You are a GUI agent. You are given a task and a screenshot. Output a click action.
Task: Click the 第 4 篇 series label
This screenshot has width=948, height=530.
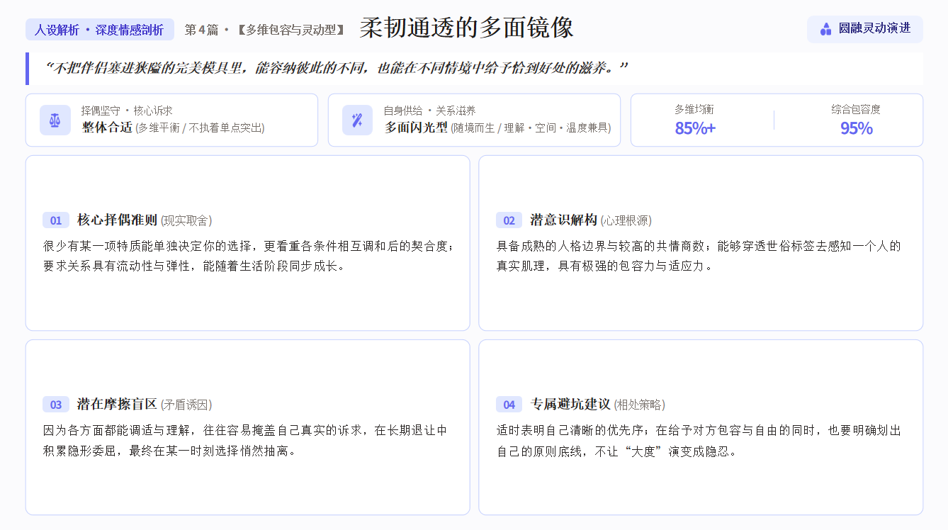click(x=202, y=30)
